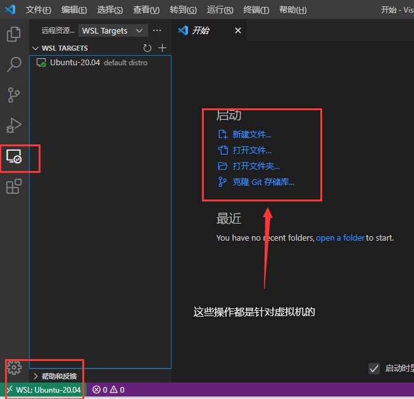
Task: Open the 编辑(E) menu
Action: tap(74, 10)
